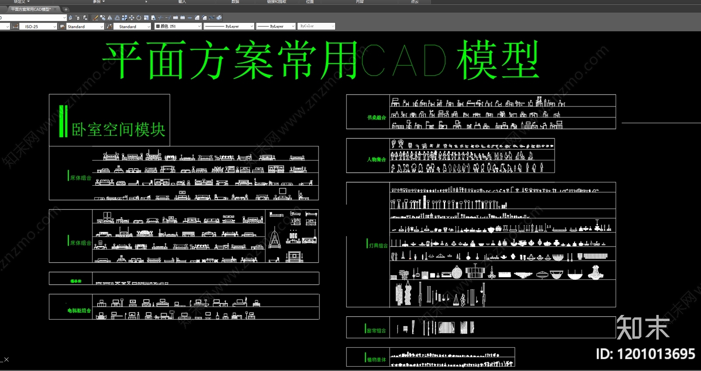Activate the Break at Point tool
Viewport: 701px width, 371px height.
175,18
